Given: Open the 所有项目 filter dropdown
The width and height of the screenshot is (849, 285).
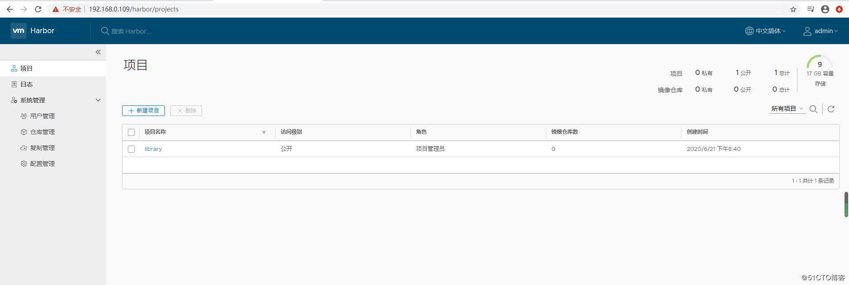Looking at the screenshot, I should tap(787, 109).
